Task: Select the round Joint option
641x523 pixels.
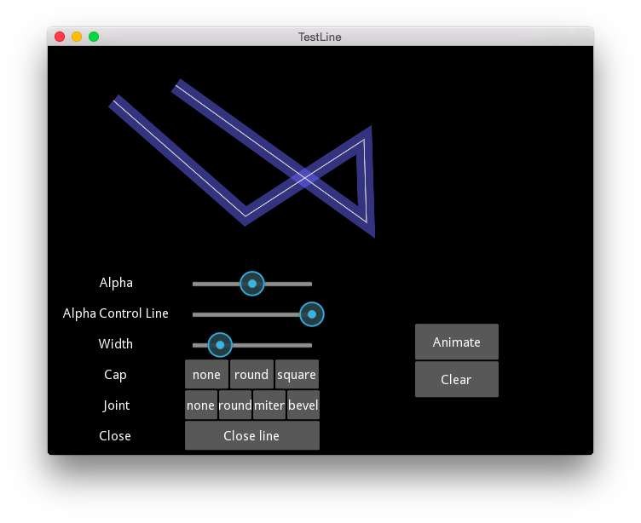Action: (235, 405)
